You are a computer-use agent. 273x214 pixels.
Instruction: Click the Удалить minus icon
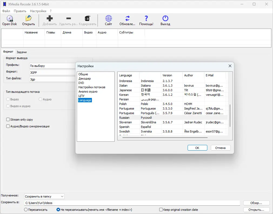pyautogui.click(x=69, y=18)
